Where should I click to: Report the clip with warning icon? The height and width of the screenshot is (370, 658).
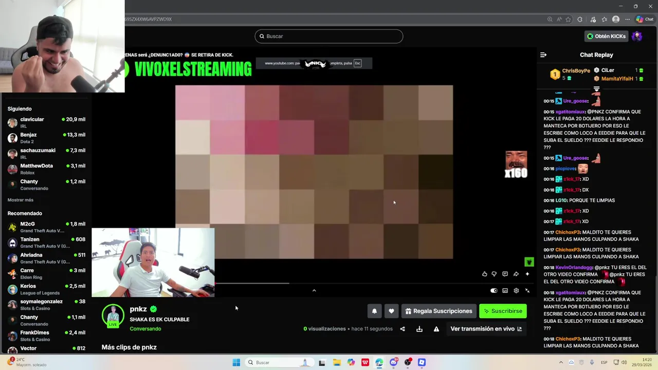[436, 329]
